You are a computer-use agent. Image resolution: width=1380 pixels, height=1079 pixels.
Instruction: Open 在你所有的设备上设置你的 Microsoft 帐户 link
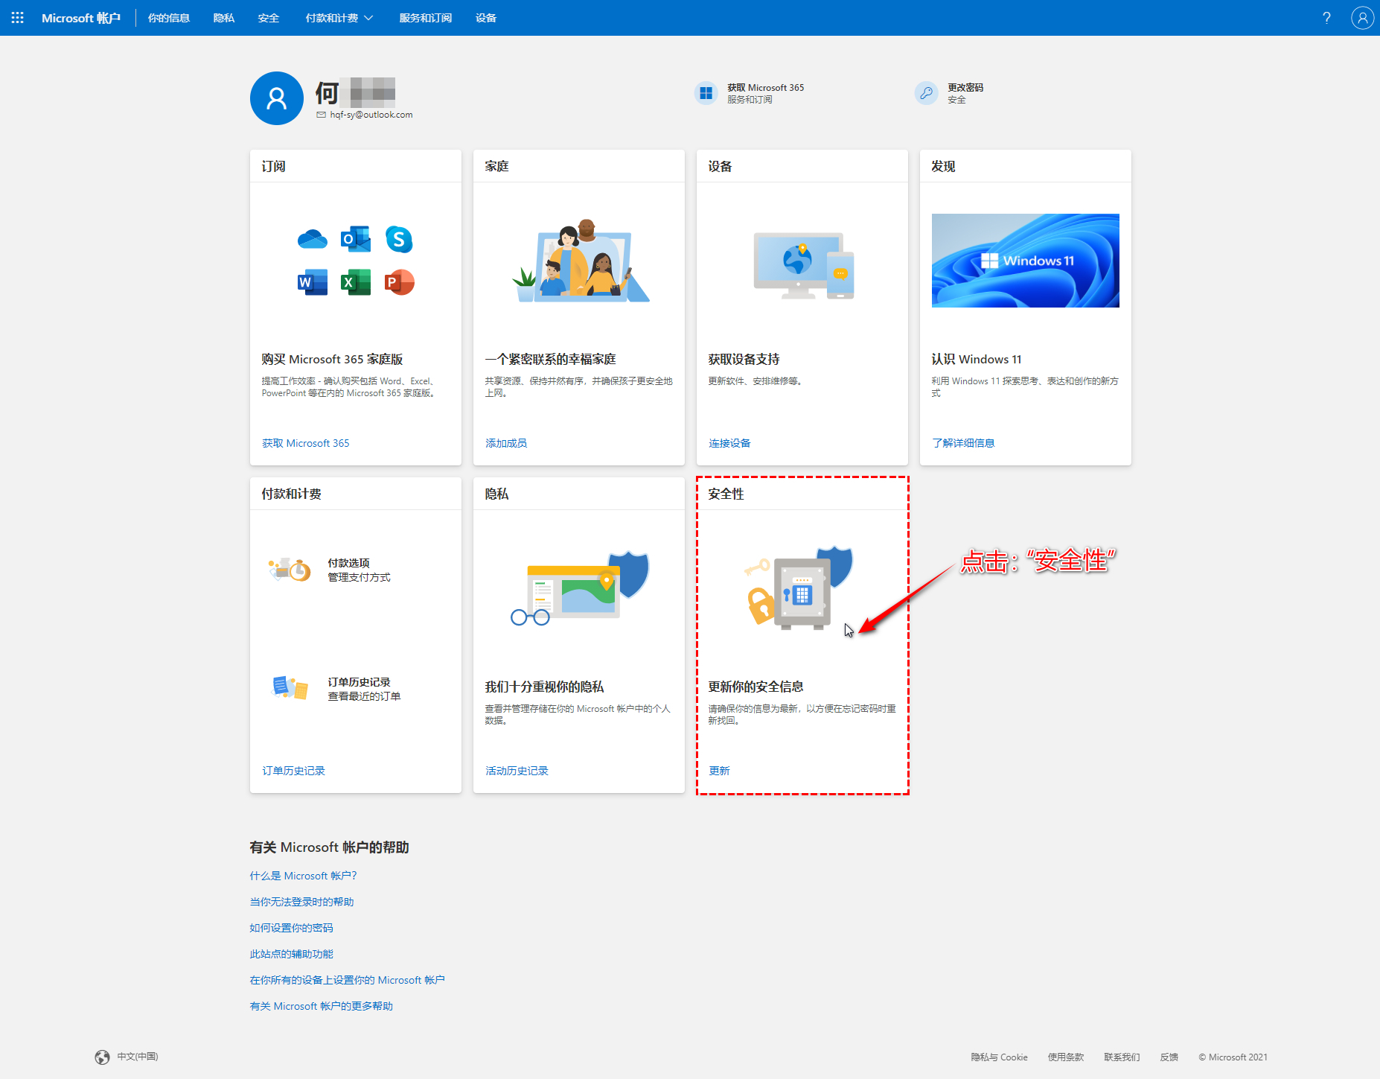pyautogui.click(x=348, y=980)
